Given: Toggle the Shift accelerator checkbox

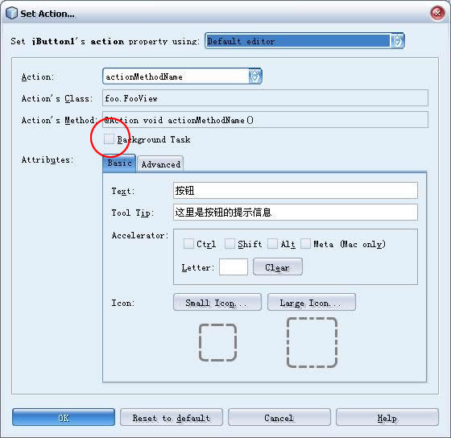Looking at the screenshot, I should pos(230,244).
